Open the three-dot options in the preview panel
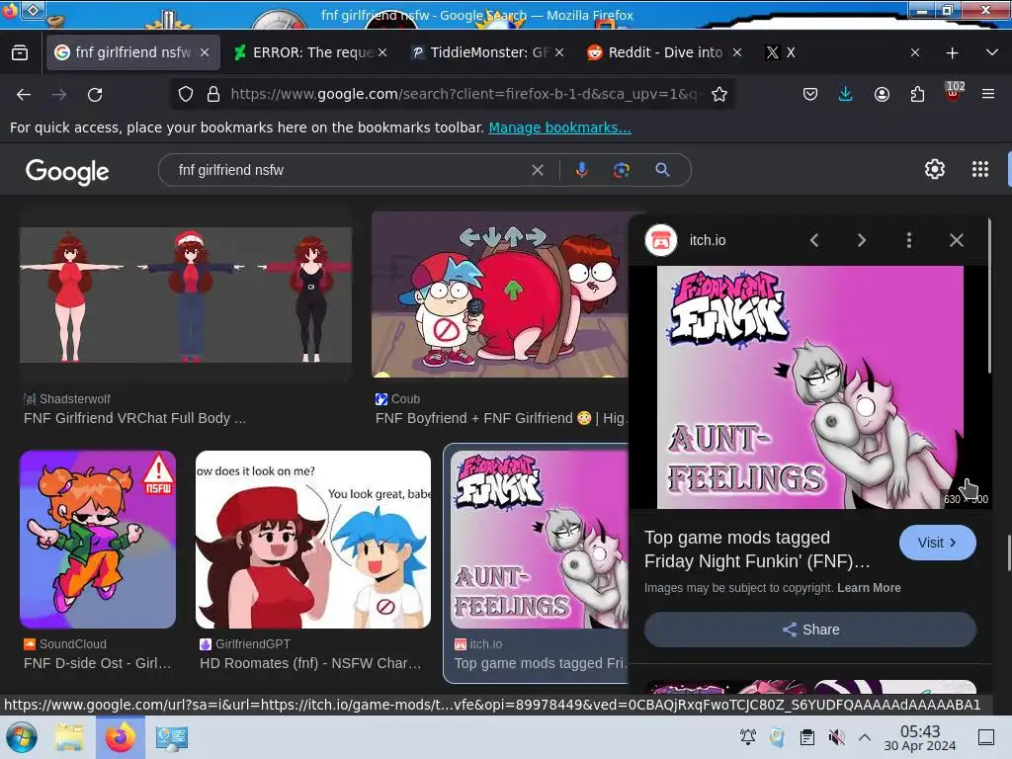 click(909, 240)
